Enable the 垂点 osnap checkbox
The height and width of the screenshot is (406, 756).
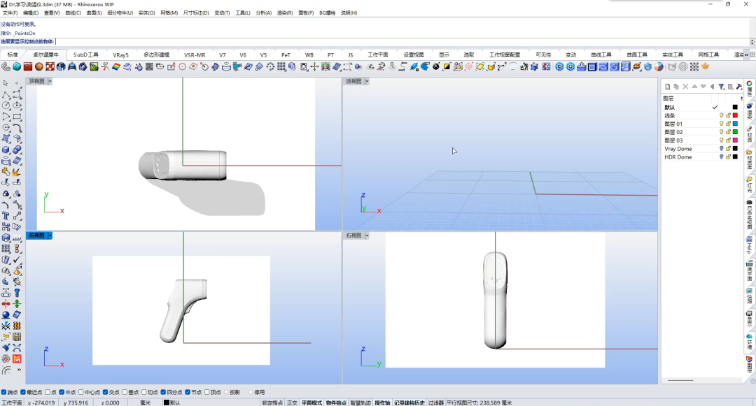(125, 393)
